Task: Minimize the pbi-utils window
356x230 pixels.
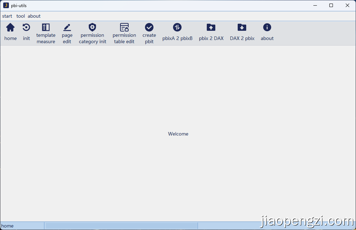Action: click(315, 5)
